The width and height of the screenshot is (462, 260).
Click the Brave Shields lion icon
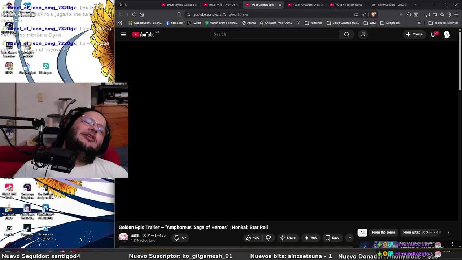[373, 14]
